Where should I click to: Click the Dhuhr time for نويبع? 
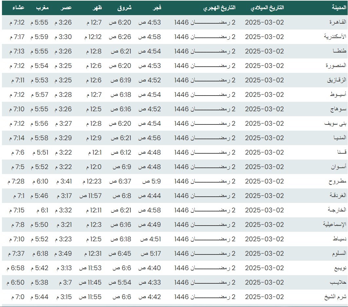point(90,268)
